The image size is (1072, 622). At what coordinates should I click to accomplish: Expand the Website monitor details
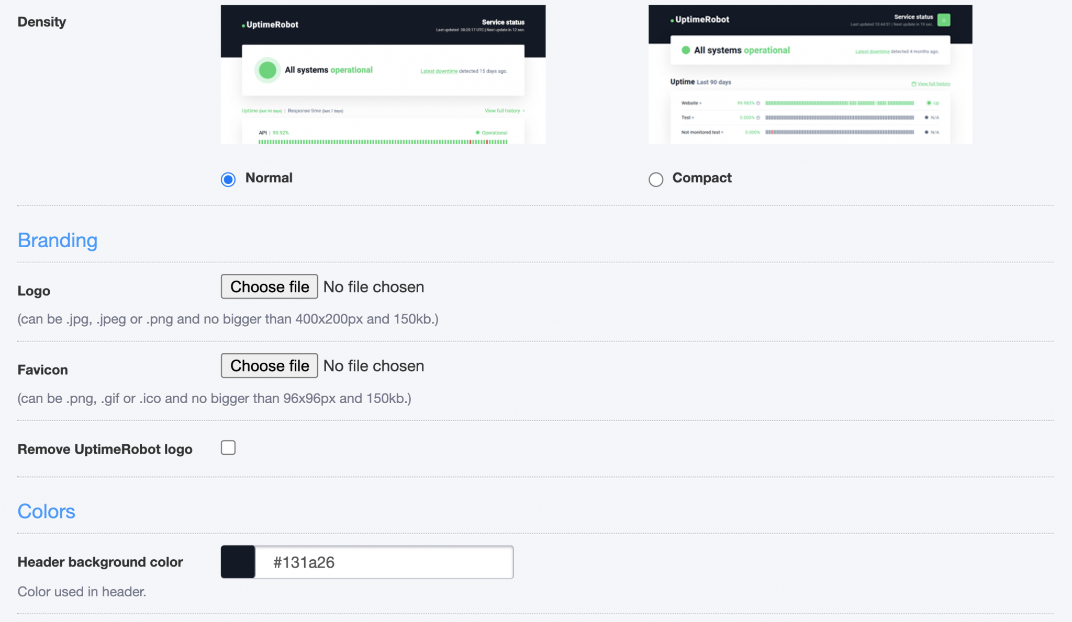(x=699, y=102)
